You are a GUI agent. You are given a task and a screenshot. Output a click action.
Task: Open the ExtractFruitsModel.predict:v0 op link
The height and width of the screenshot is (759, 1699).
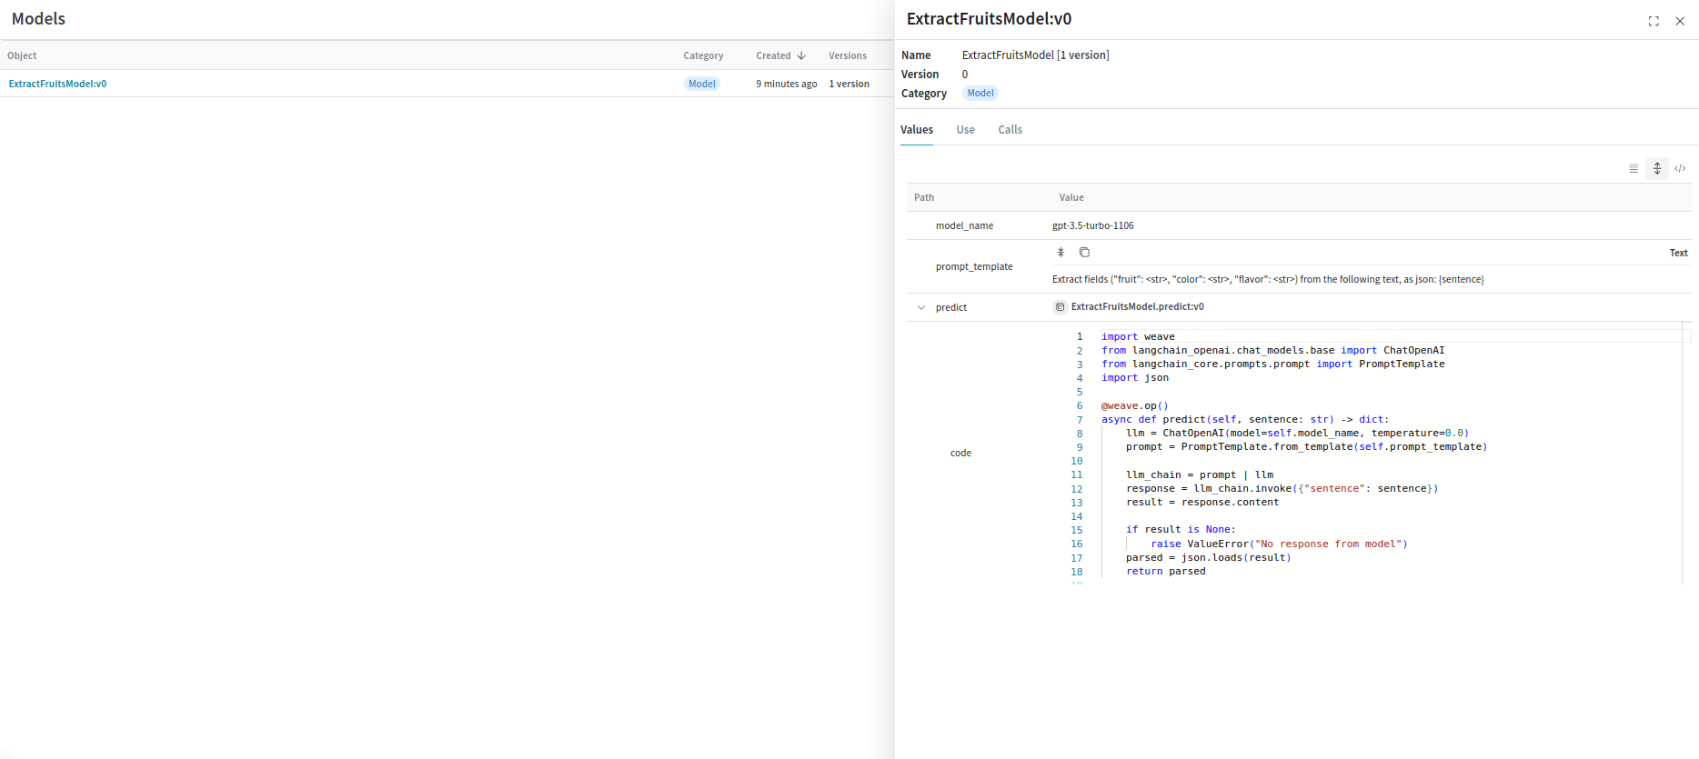click(1137, 306)
